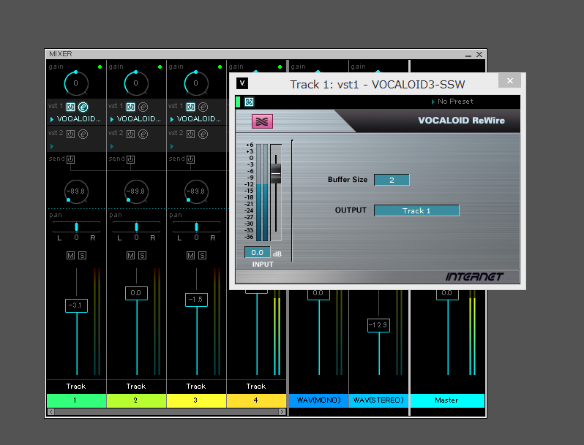584x445 pixels.
Task: Click the mixer scrollbar right arrow
Action: pyautogui.click(x=282, y=412)
